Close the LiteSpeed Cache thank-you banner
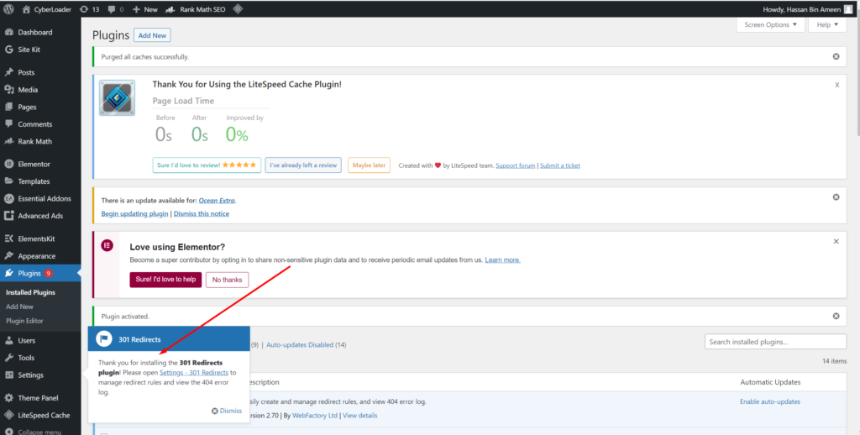Viewport: 860px width, 435px height. [x=837, y=85]
